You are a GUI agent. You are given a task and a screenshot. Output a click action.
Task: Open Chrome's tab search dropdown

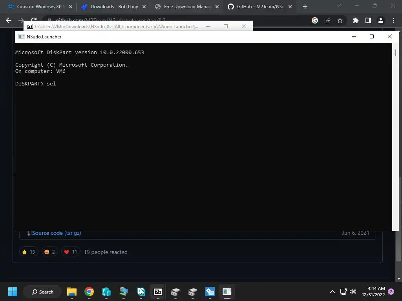pyautogui.click(x=339, y=5)
